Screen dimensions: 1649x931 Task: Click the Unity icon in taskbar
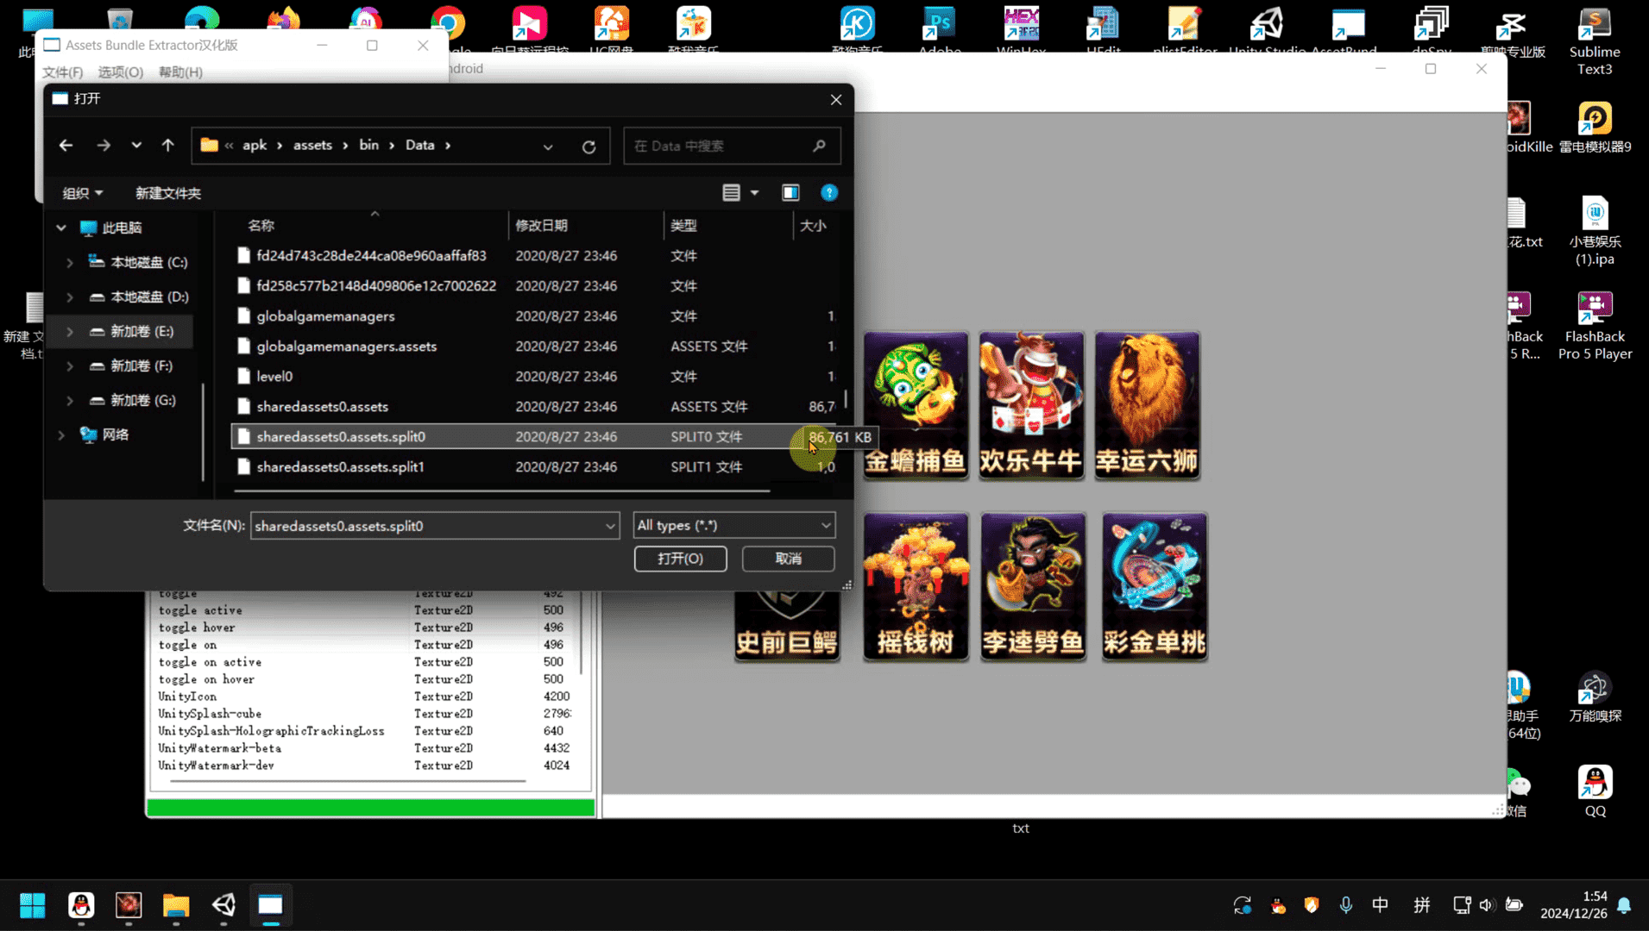(x=223, y=905)
